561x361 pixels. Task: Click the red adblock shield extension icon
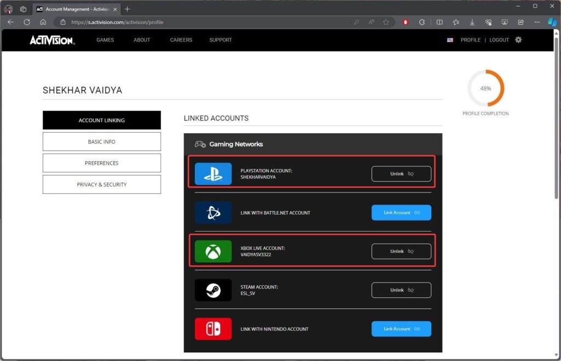click(405, 22)
